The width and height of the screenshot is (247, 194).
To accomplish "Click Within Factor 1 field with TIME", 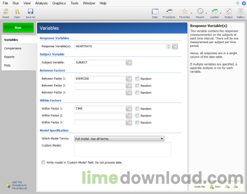I will (x=100, y=109).
